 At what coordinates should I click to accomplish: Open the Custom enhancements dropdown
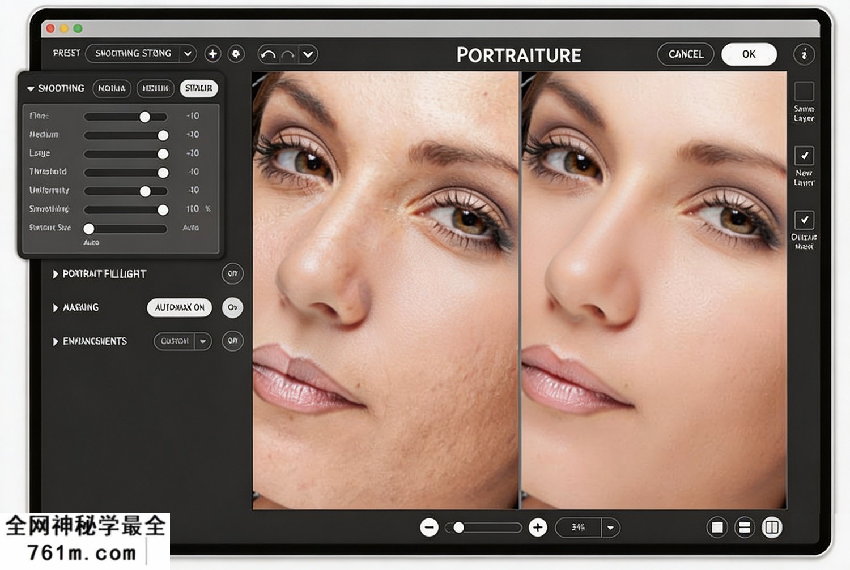click(x=182, y=341)
